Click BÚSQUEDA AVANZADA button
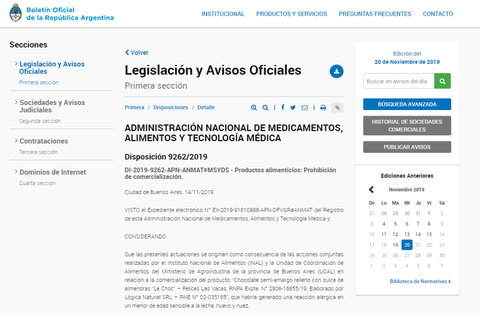This screenshot has width=480, height=315. (407, 104)
